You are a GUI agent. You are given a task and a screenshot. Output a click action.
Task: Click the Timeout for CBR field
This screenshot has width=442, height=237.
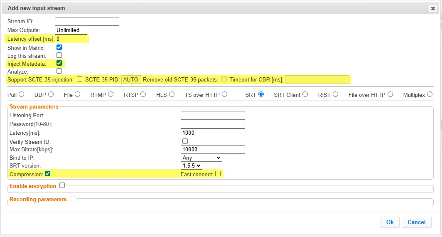point(317,79)
